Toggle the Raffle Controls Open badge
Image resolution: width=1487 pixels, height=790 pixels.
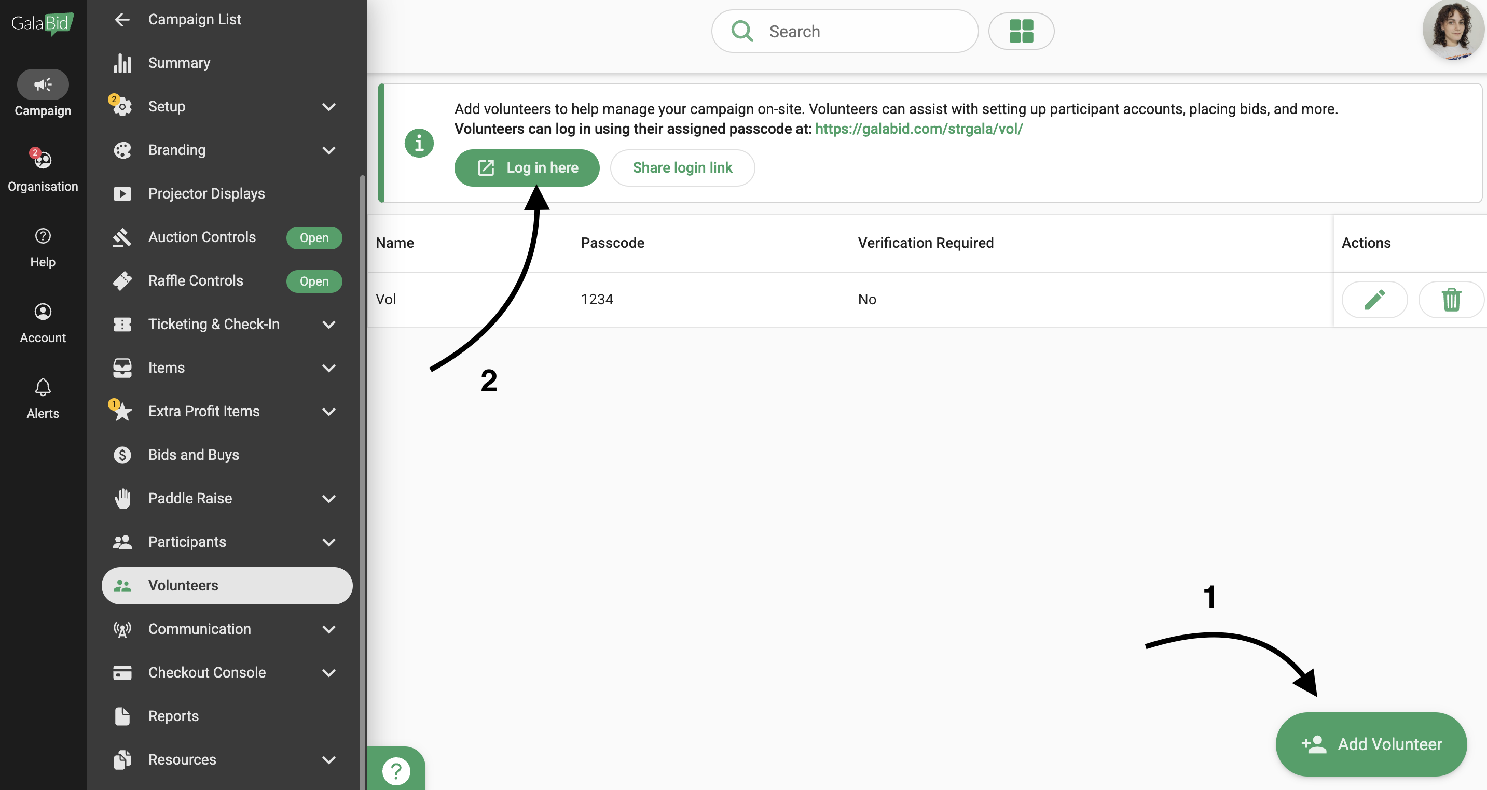tap(313, 281)
